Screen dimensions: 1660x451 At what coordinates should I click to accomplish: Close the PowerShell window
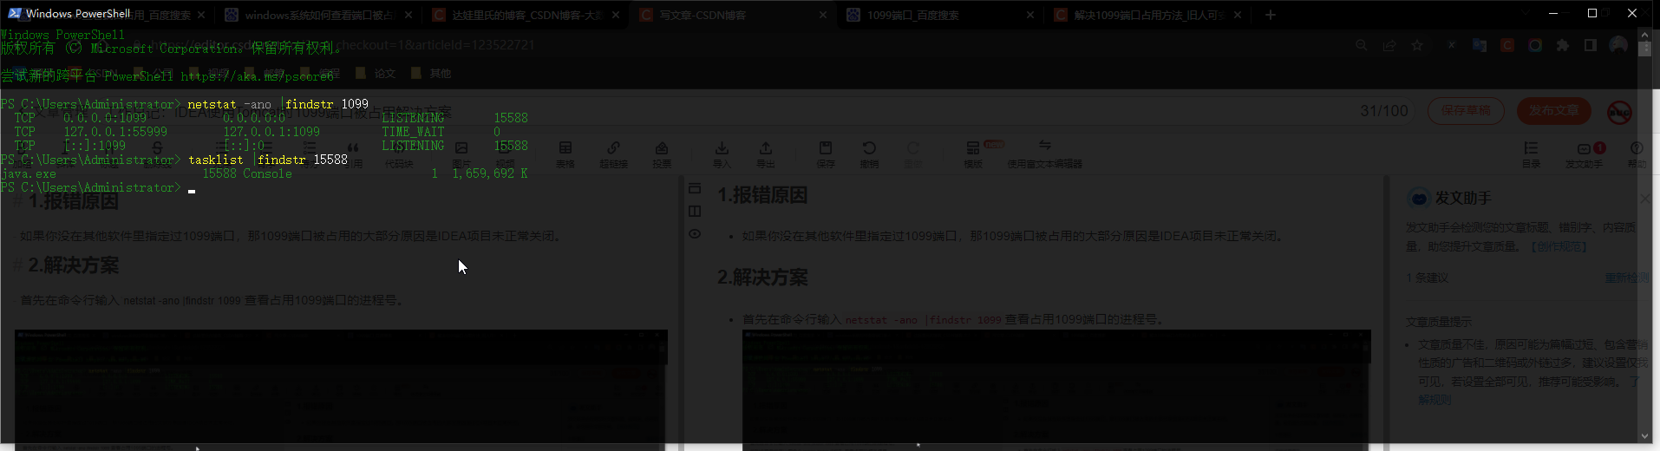tap(1632, 13)
